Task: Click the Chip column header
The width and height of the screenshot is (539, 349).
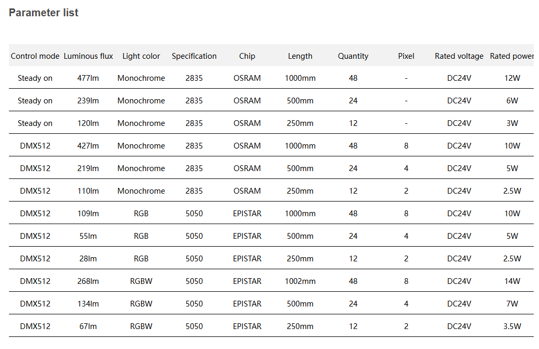Action: click(247, 56)
